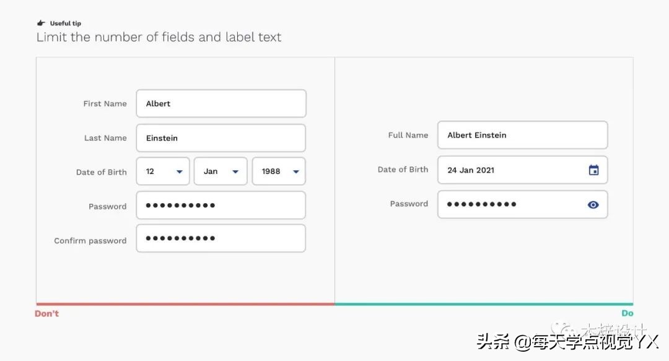Click the green Do label

pos(627,313)
